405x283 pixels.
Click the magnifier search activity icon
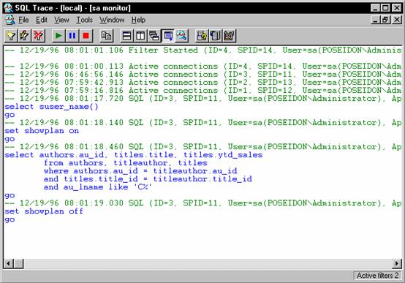click(x=181, y=36)
